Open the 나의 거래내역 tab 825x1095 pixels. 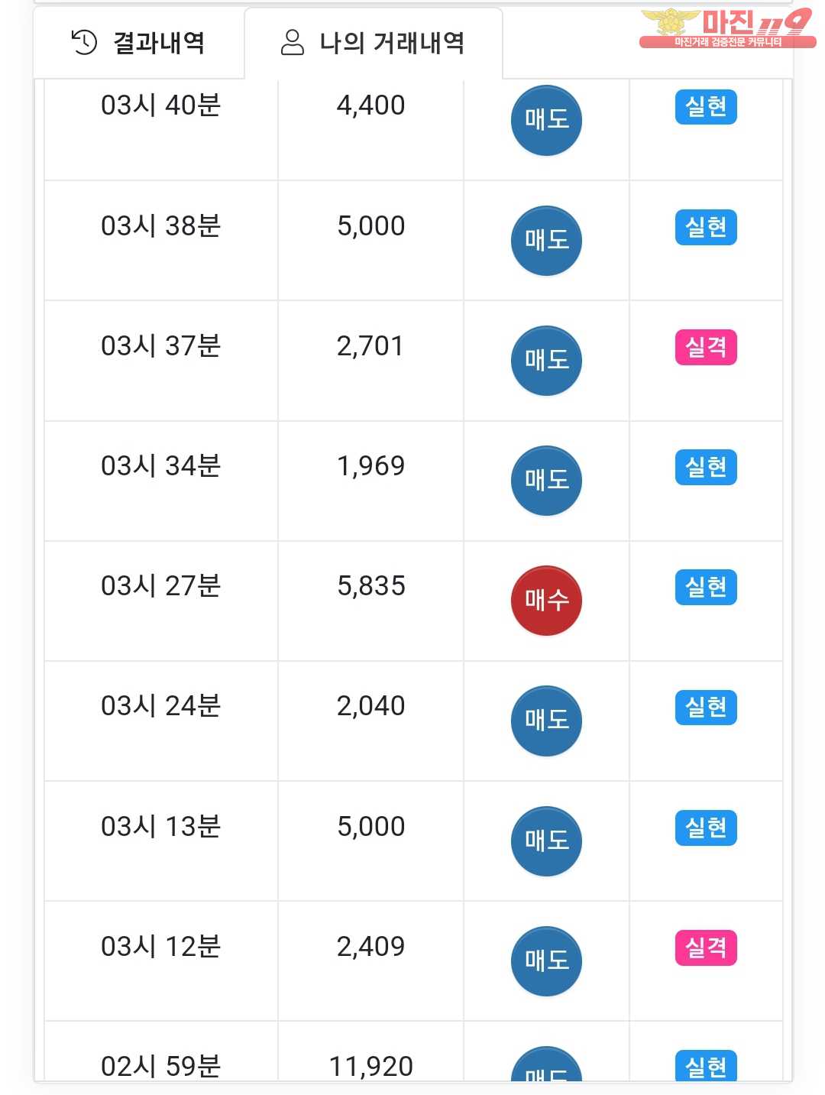tap(374, 43)
